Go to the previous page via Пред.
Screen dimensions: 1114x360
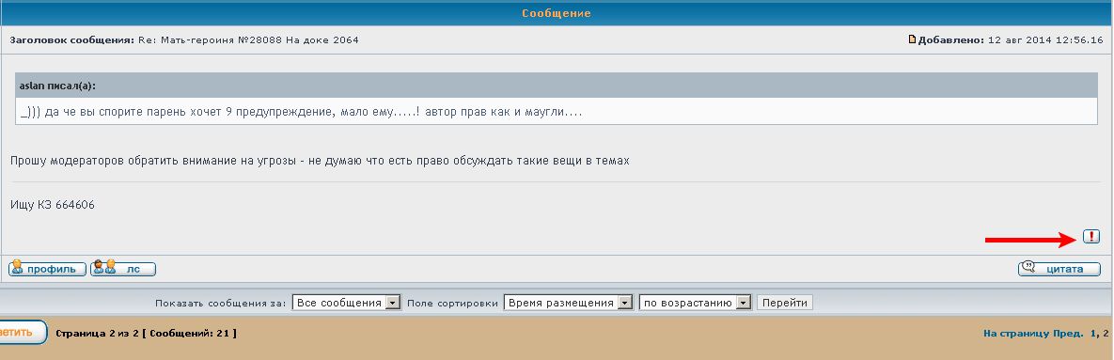[1068, 333]
